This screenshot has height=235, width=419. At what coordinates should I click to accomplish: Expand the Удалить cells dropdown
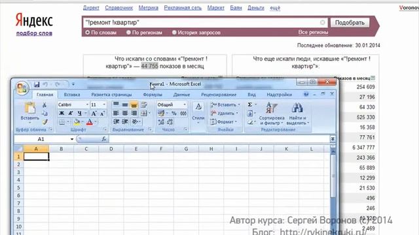click(237, 113)
